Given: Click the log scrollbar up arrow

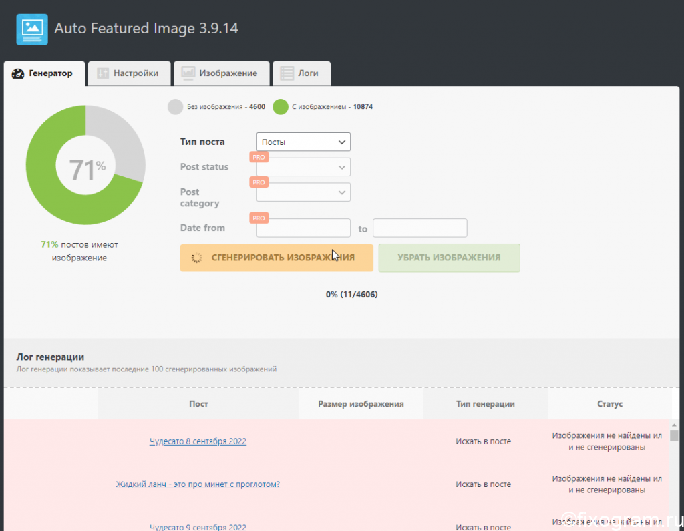Looking at the screenshot, I should coord(674,425).
